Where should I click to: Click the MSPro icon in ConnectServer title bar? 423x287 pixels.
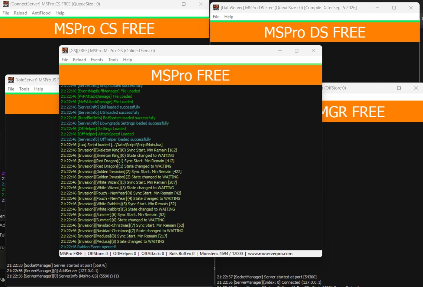pos(5,4)
